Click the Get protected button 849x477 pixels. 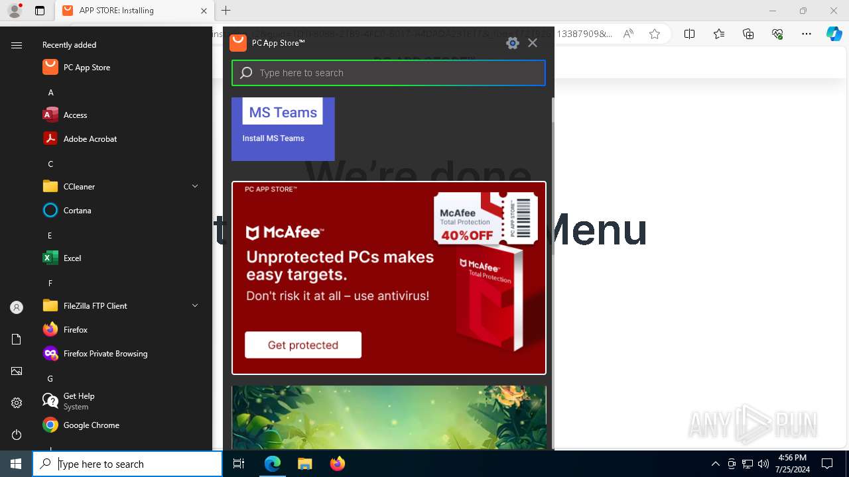point(303,345)
